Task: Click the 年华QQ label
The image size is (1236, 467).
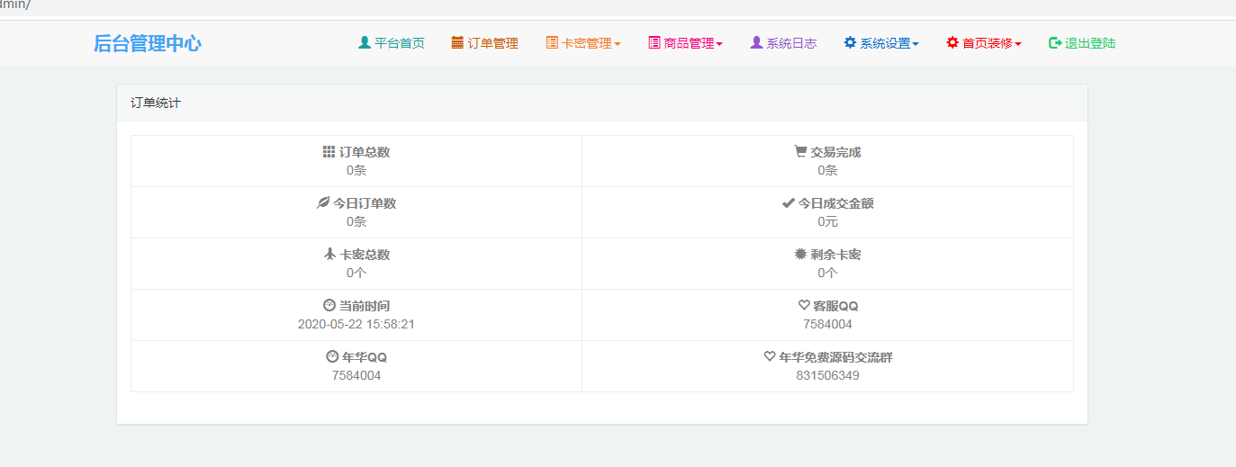Action: 365,357
